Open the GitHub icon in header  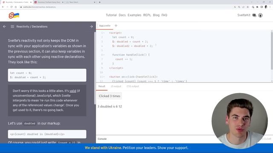tap(260, 15)
